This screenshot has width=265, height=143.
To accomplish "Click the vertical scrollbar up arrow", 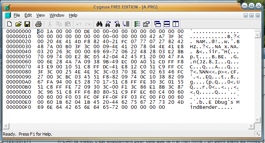I will [257, 35].
